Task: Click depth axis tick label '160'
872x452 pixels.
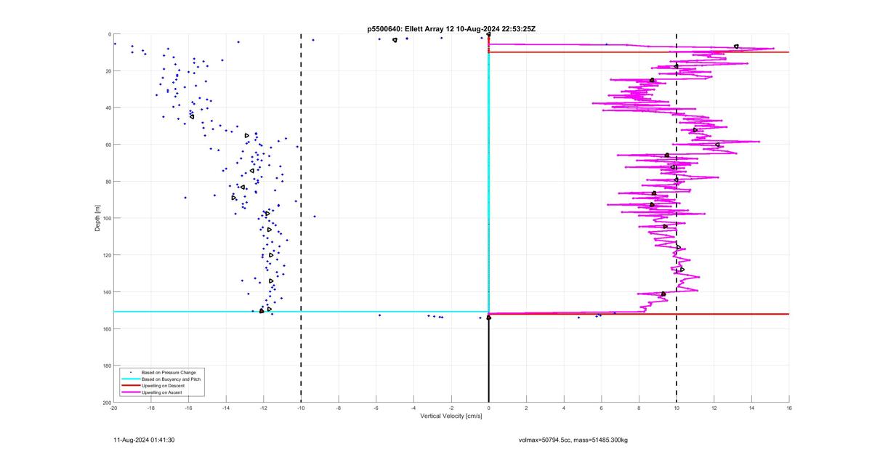Action: (x=106, y=328)
